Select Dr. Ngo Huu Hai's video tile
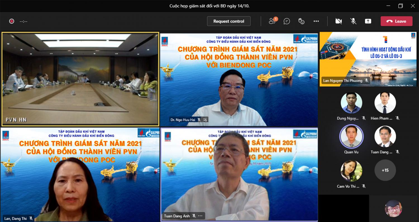Viewport: 419px width, 222px height. [x=239, y=79]
